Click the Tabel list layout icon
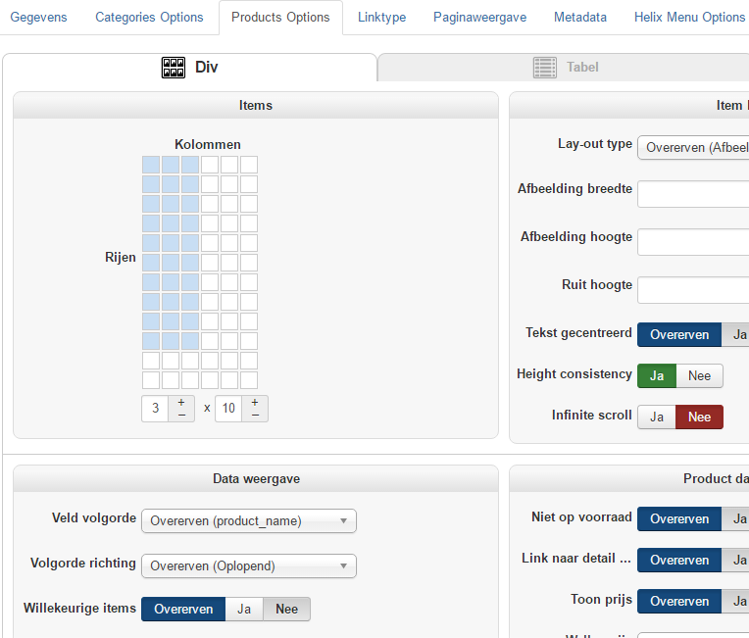 tap(545, 68)
